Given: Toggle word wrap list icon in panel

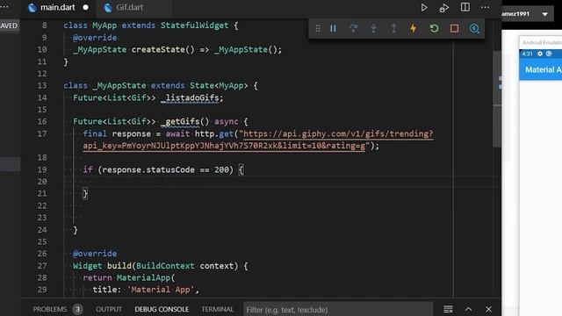Looking at the screenshot, I should click(x=448, y=309).
